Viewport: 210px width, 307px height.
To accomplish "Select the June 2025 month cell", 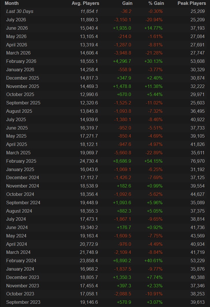I will (x=17, y=128).
